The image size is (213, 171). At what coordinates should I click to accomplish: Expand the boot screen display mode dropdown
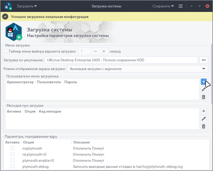(x=137, y=69)
